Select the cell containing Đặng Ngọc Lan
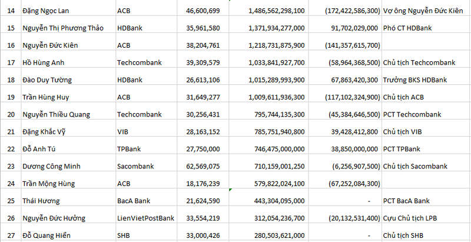 [68, 11]
